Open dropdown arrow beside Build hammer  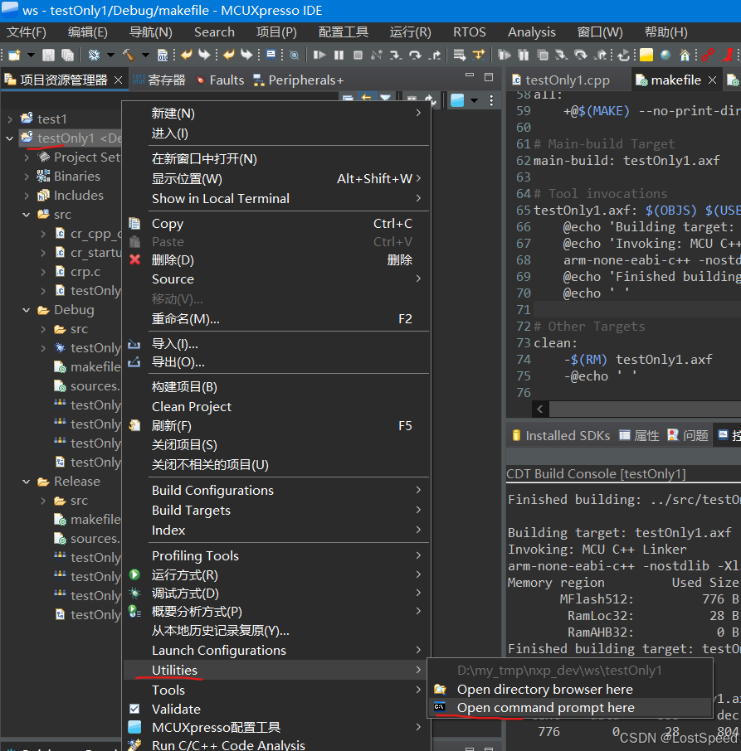[146, 55]
